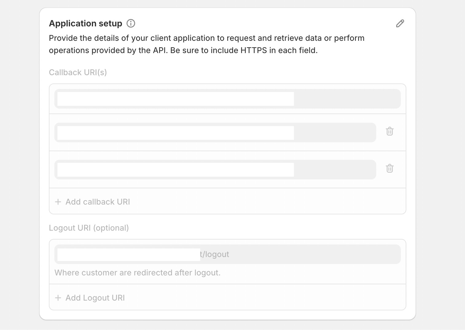The height and width of the screenshot is (330, 465).
Task: Click the Logout URI (optional) label
Action: pos(89,228)
